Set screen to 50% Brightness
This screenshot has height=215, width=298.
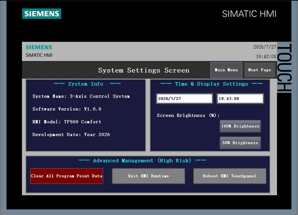click(240, 143)
